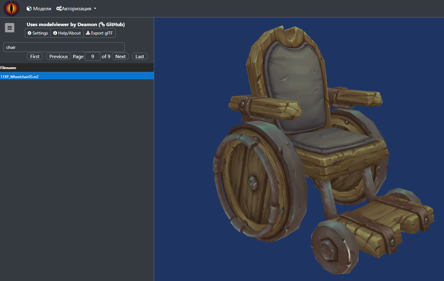This screenshot has width=444, height=281.
Task: Open the GitHub link in the header
Action: click(115, 24)
